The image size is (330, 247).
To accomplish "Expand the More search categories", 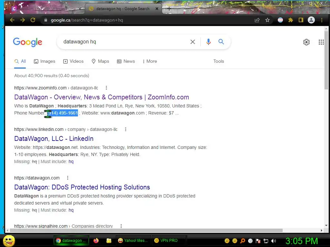I will point(150,61).
